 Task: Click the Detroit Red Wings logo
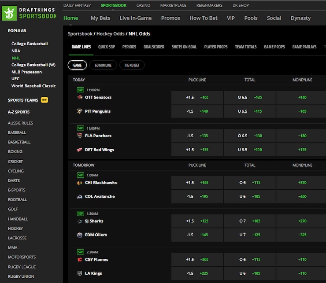(x=80, y=150)
